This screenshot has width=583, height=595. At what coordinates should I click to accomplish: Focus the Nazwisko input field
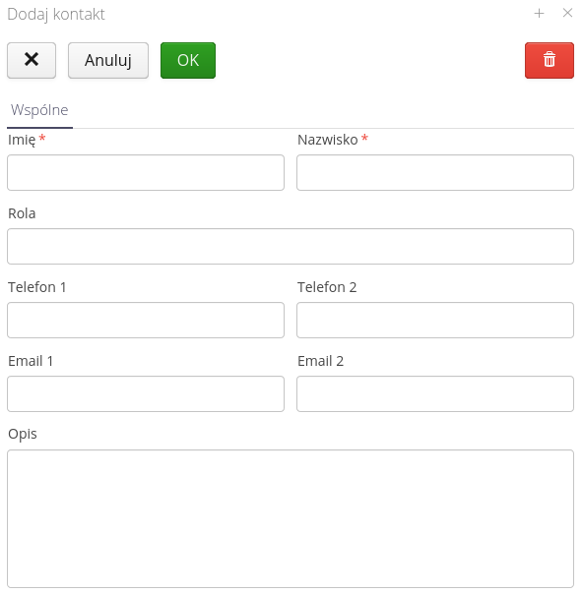[435, 173]
